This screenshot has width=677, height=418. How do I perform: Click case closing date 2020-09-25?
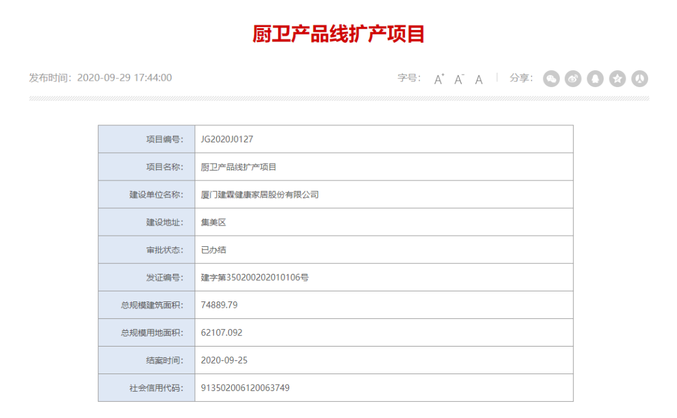pyautogui.click(x=224, y=360)
